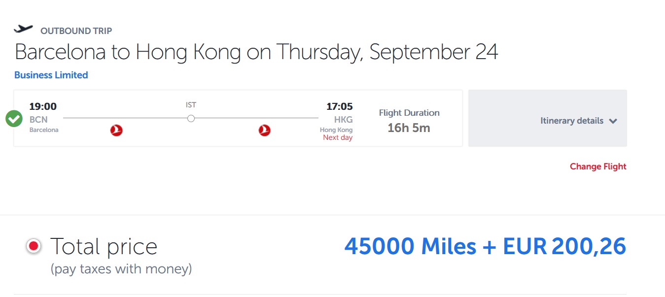
Task: Click the IST stopover circle marker
Action: click(191, 118)
